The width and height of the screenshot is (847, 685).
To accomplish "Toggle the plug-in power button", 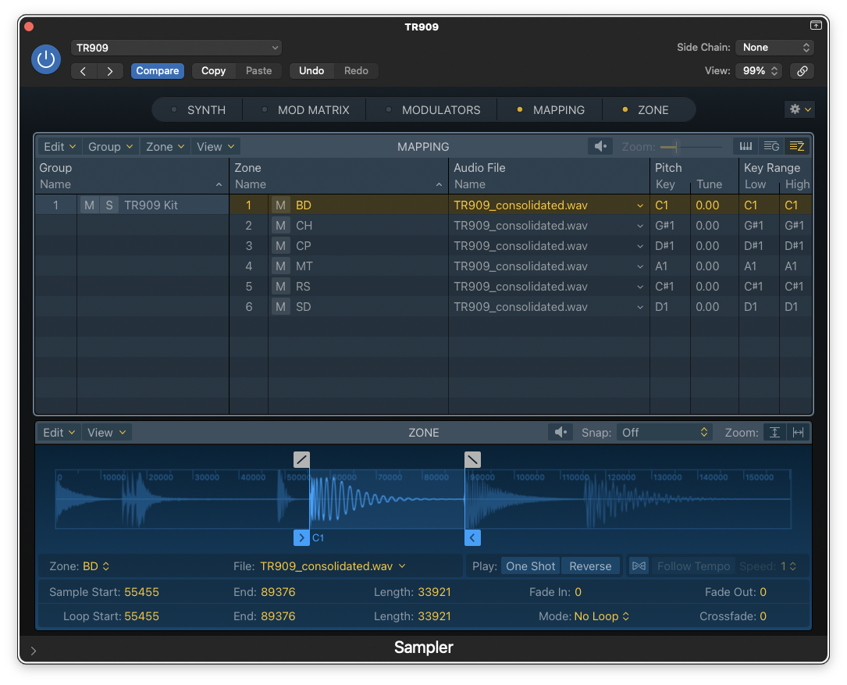I will (x=46, y=59).
